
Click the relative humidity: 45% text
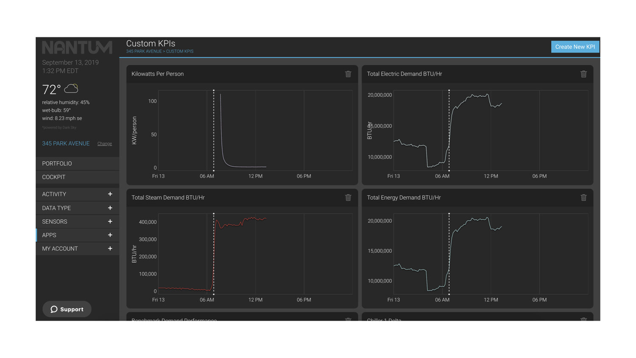pyautogui.click(x=66, y=102)
